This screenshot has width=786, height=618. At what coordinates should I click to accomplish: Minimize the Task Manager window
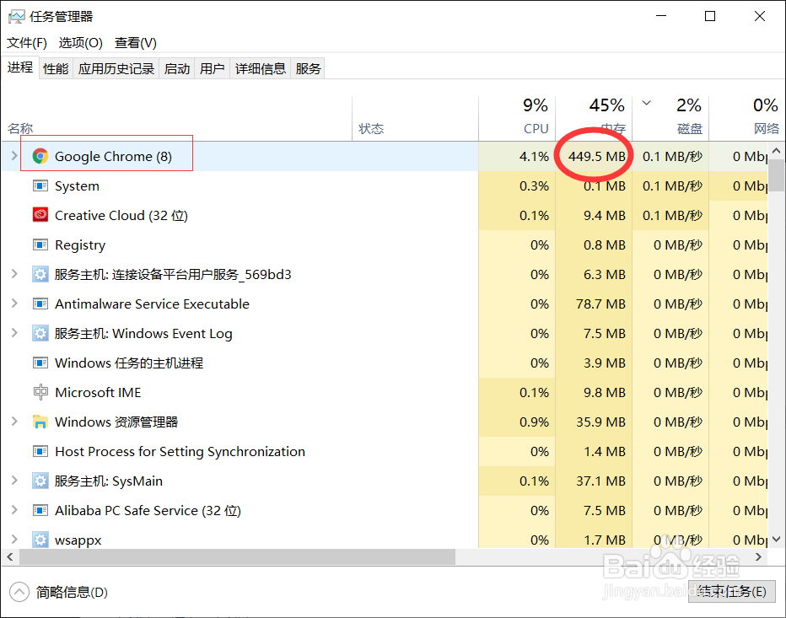tap(661, 16)
